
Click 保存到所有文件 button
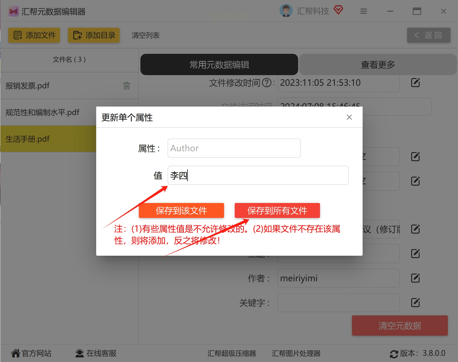coord(277,210)
